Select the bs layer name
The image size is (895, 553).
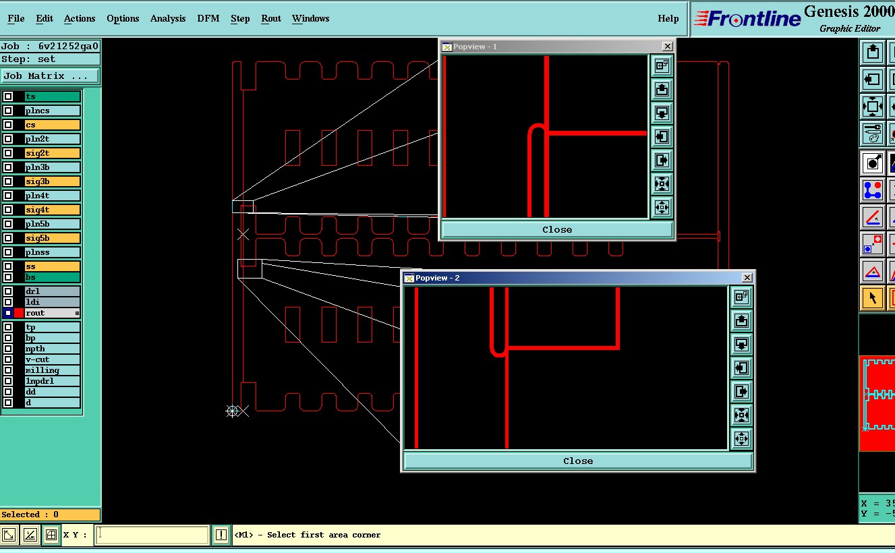click(53, 277)
